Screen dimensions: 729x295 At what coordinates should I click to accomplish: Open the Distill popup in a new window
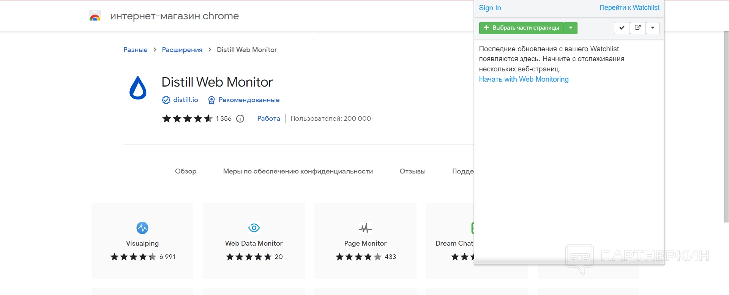(x=638, y=28)
